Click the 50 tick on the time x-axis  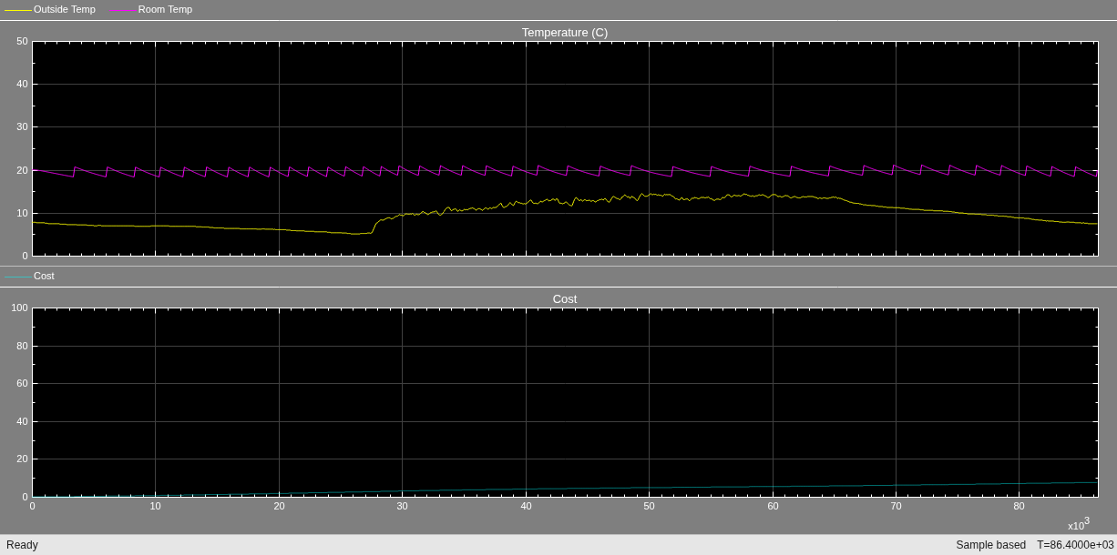click(x=649, y=506)
